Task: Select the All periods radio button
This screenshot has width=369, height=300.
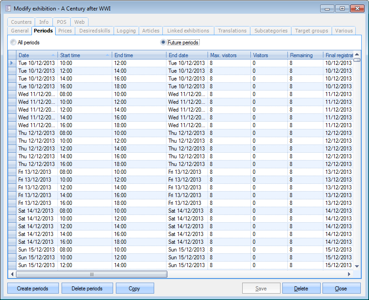Action: coord(13,43)
